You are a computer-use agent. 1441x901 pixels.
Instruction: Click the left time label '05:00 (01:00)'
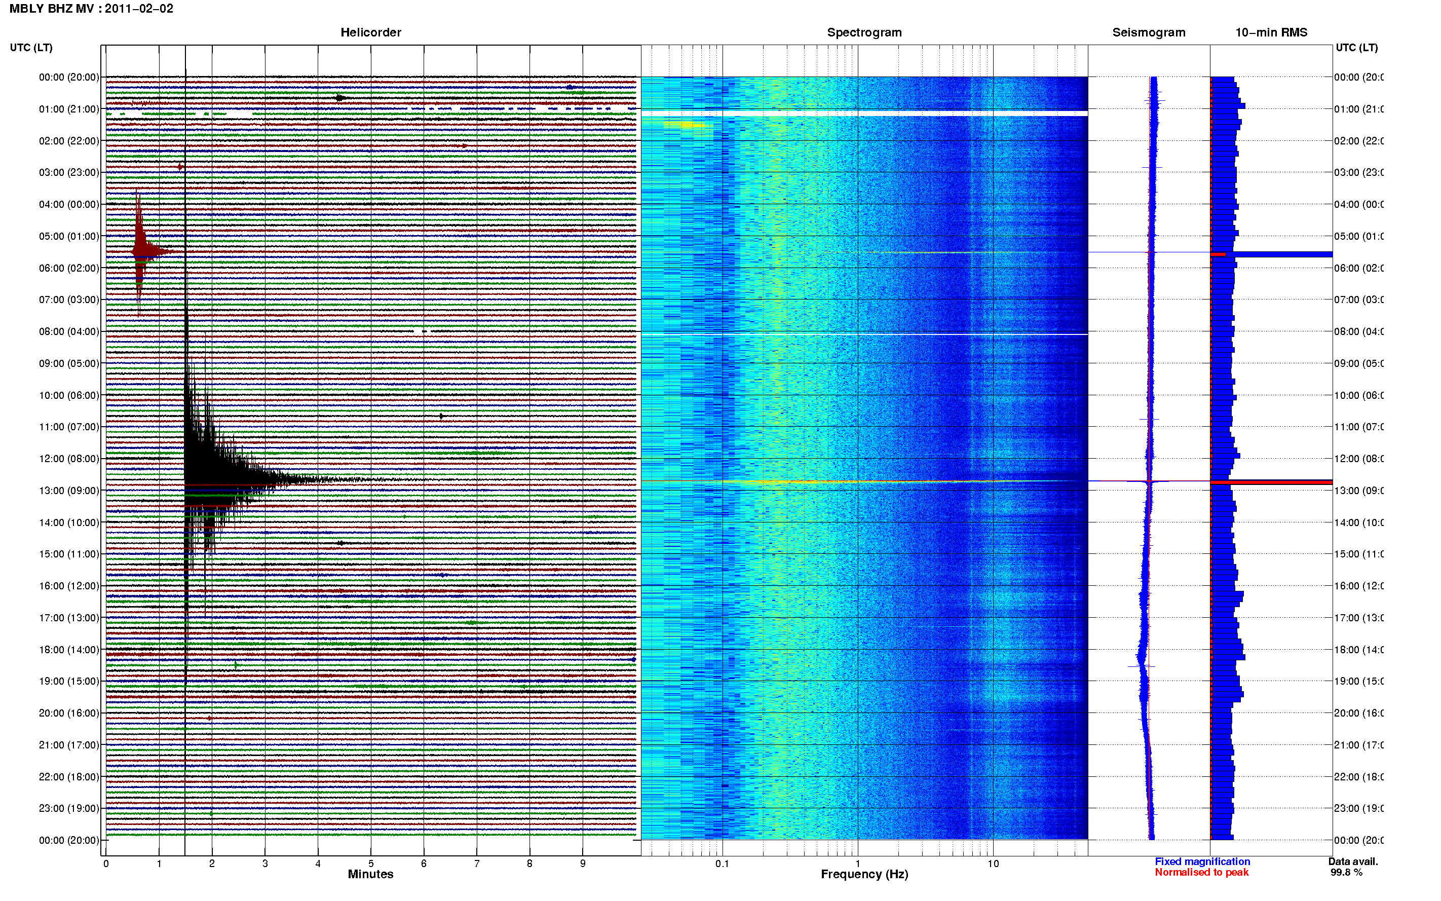(x=69, y=236)
